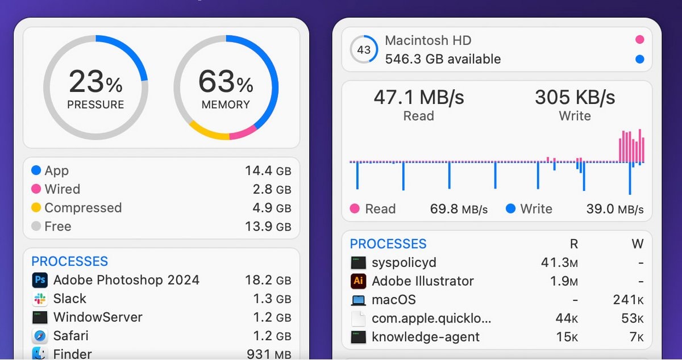Click the 305 KB/s write speed
The image size is (682, 360).
(575, 97)
